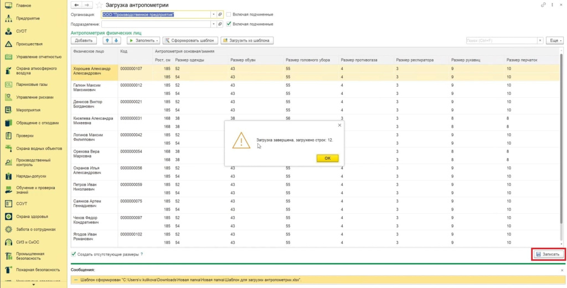Viewport: 567px width, 288px height.
Task: Open Производственный контроль section
Action: [x=33, y=162]
